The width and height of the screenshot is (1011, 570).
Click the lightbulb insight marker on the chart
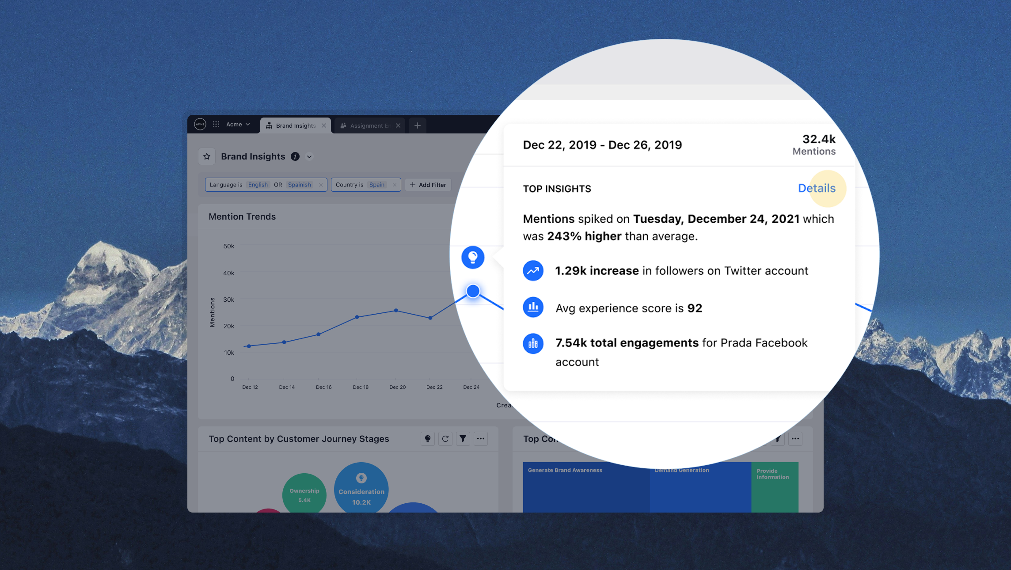[x=472, y=258]
